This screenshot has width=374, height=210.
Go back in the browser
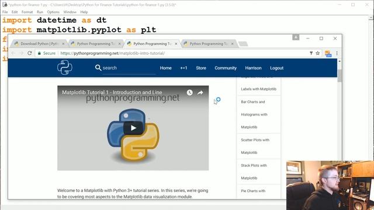(x=13, y=53)
